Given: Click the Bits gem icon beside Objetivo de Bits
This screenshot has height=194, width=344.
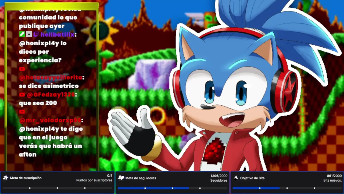Looking at the screenshot, I should (x=236, y=178).
